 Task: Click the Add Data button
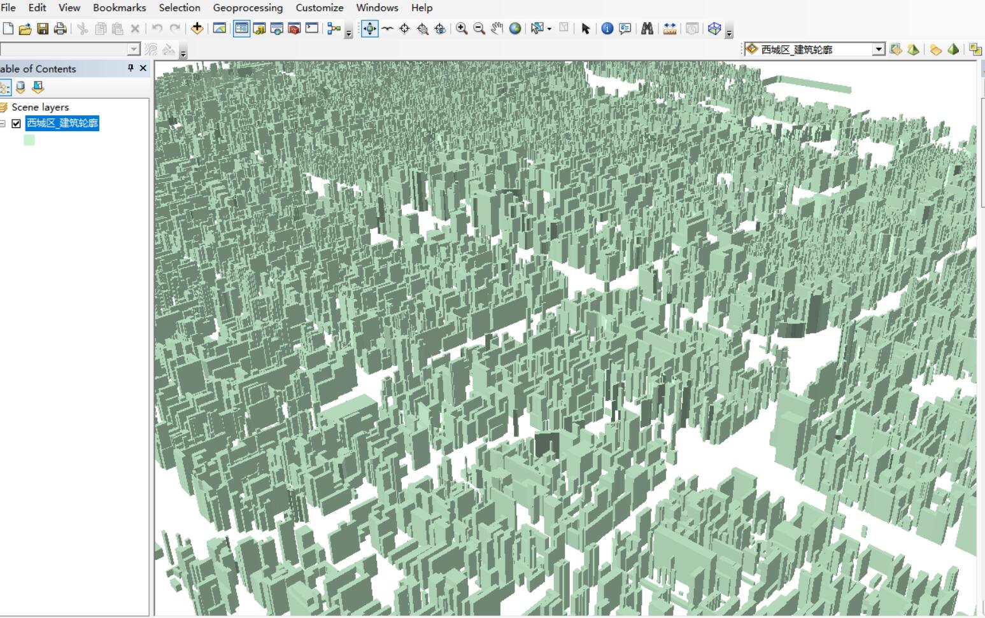(x=197, y=29)
